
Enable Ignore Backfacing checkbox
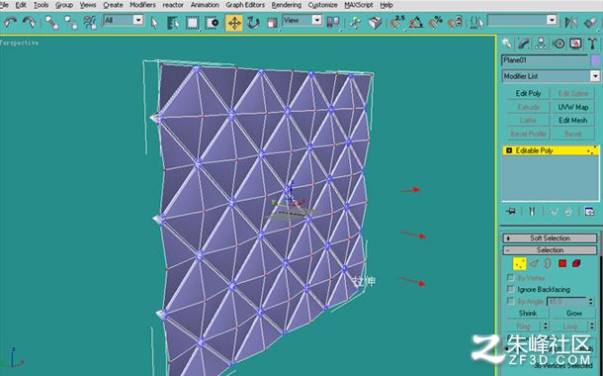[511, 289]
